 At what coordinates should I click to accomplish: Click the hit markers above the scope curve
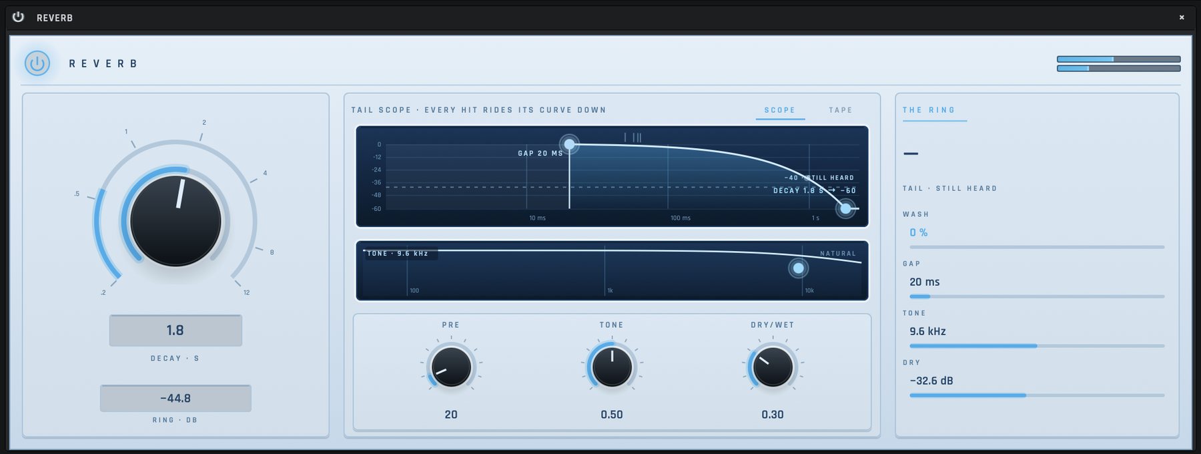[633, 138]
